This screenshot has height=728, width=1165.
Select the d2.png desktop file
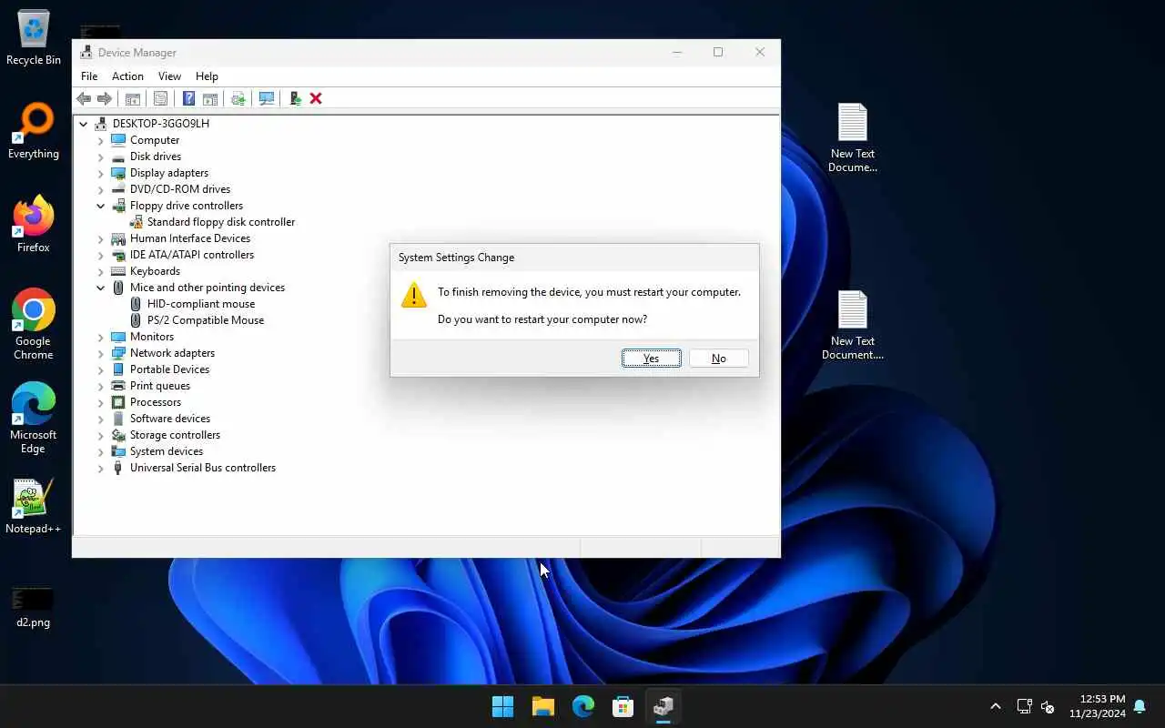[34, 606]
